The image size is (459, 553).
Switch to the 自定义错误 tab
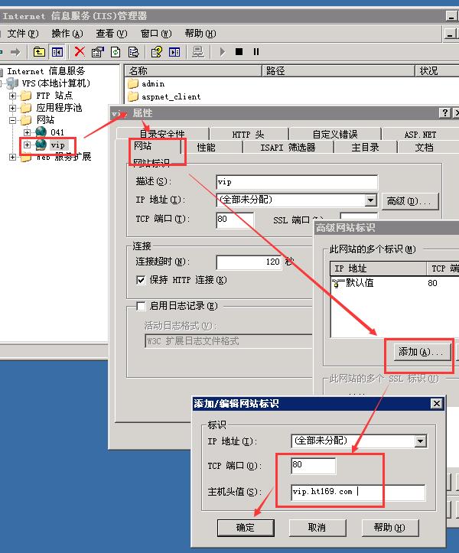tap(335, 135)
